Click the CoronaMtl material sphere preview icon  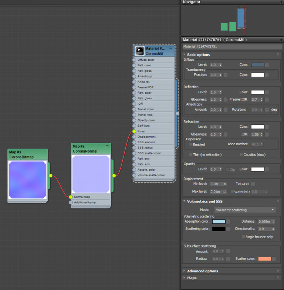(x=140, y=51)
